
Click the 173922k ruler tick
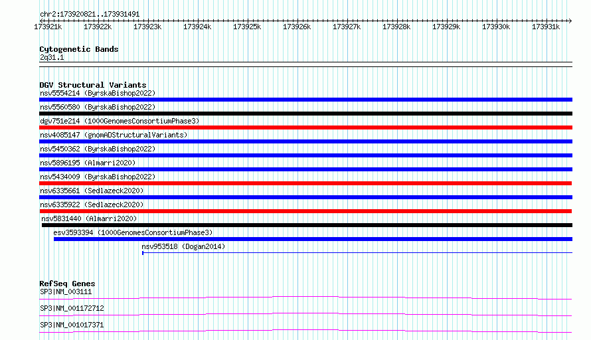pyautogui.click(x=98, y=27)
